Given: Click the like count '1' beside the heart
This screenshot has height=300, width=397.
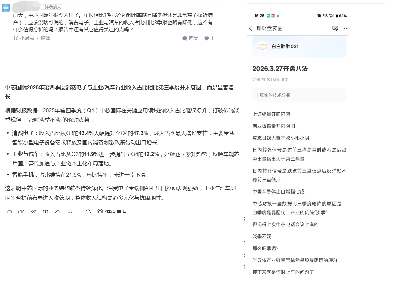Looking at the screenshot, I should pyautogui.click(x=212, y=38).
